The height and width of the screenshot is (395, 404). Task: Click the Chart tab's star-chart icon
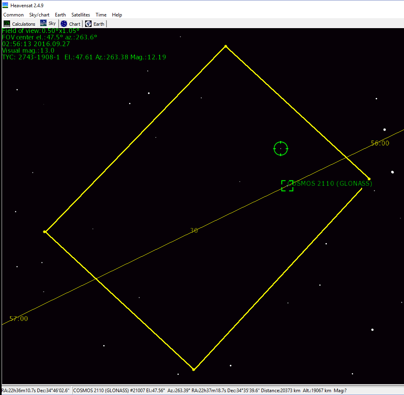click(64, 24)
